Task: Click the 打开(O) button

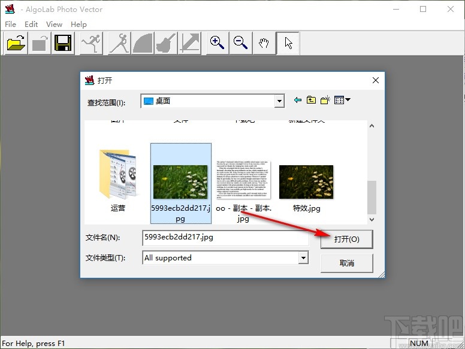Action: click(347, 239)
